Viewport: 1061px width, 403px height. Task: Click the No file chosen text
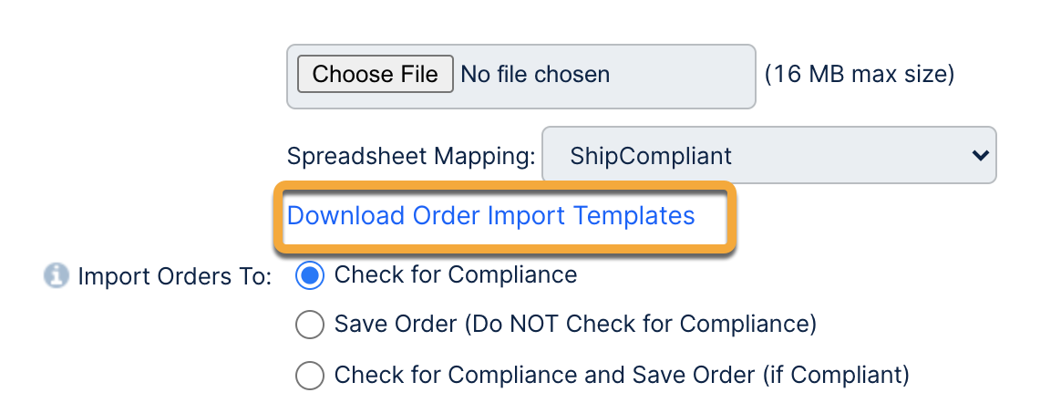coord(535,74)
